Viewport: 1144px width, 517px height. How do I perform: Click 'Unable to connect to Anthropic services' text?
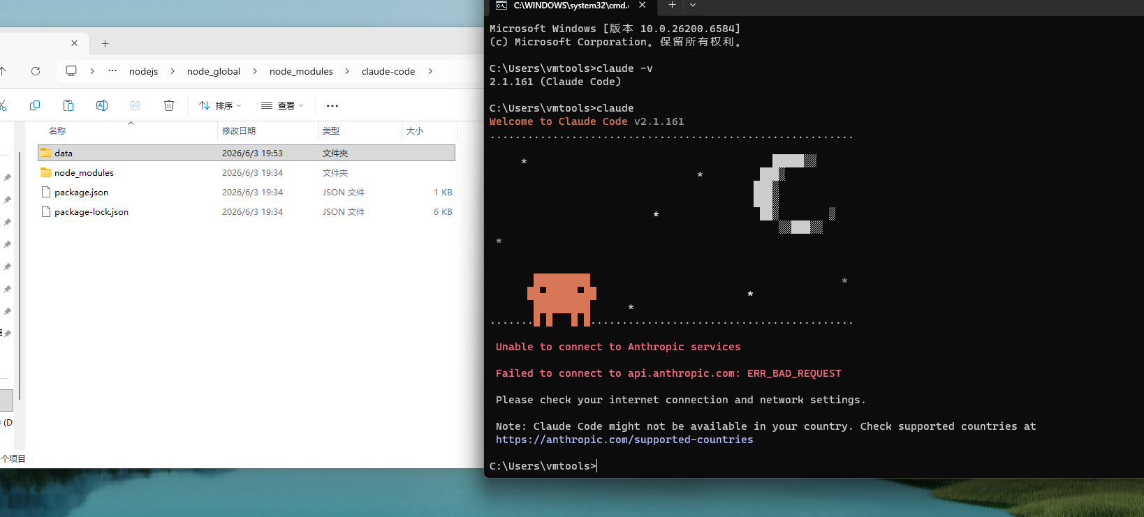tap(618, 347)
